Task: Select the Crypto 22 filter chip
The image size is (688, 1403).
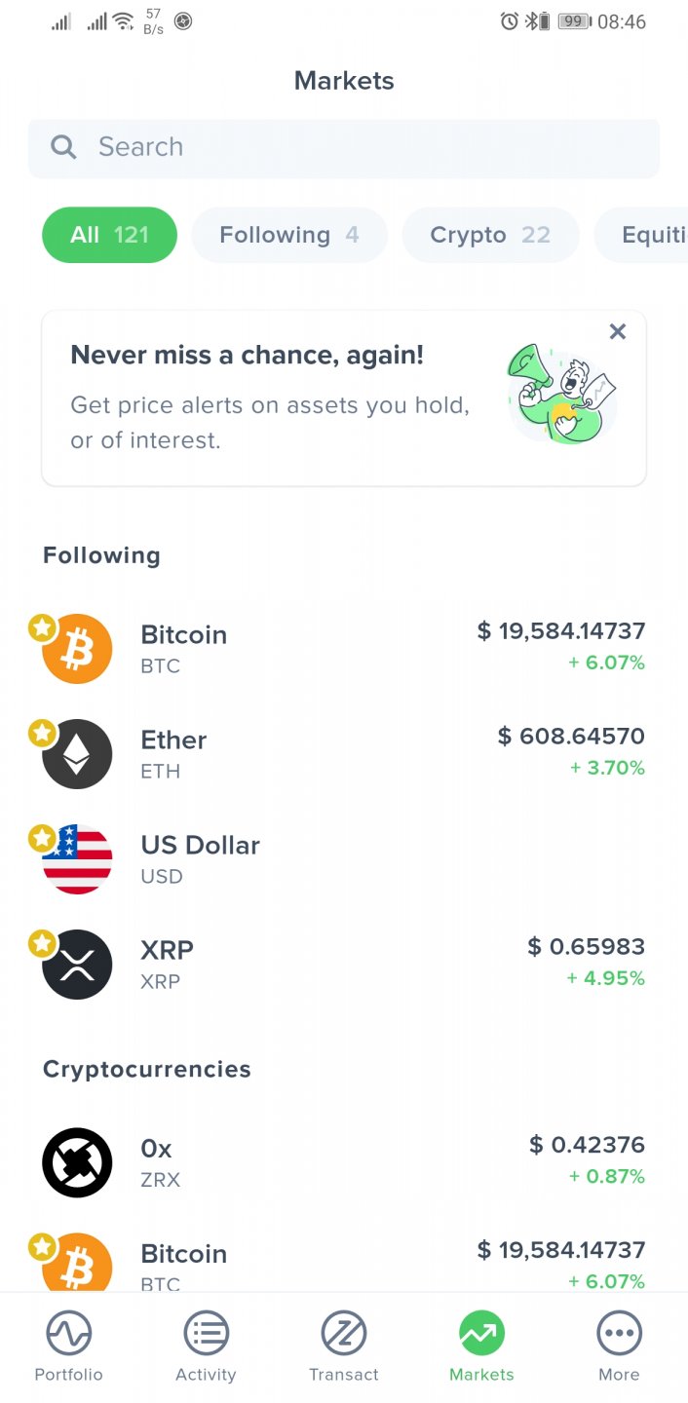Action: (490, 235)
